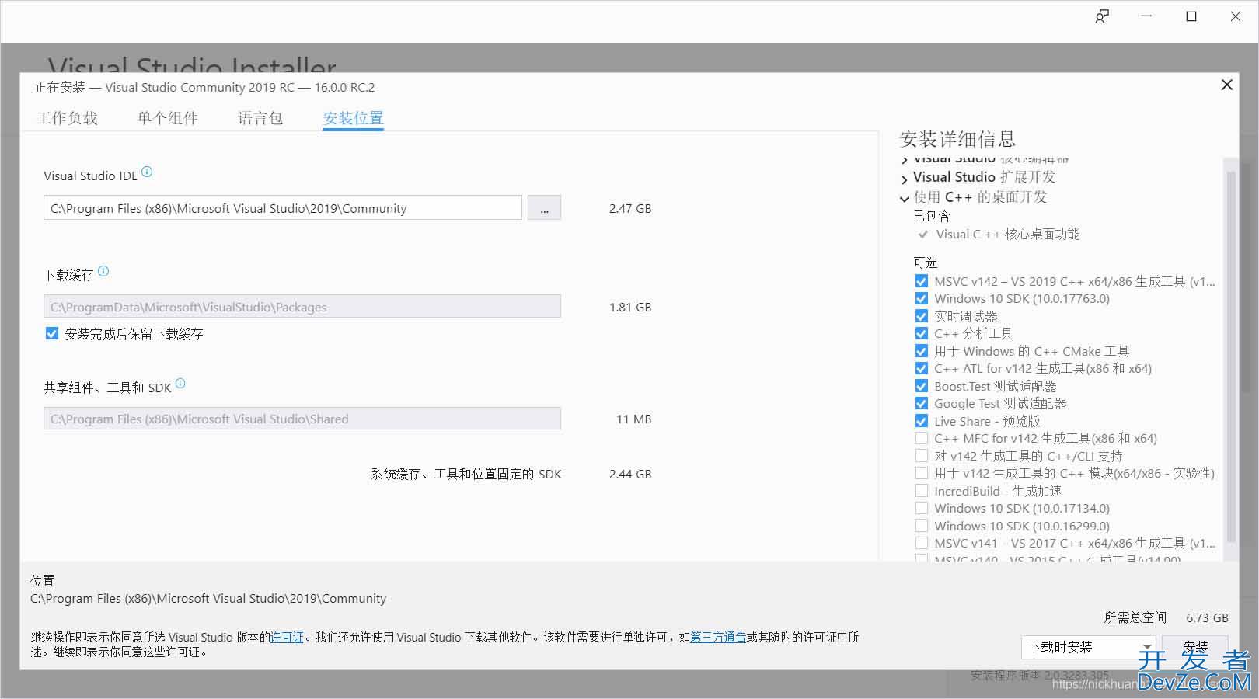Uncheck 实时调试器 option

point(922,316)
